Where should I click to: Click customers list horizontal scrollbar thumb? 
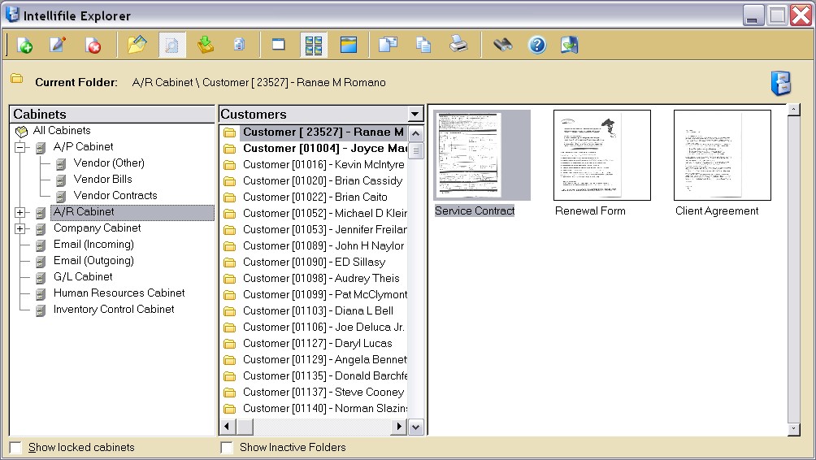tap(245, 427)
